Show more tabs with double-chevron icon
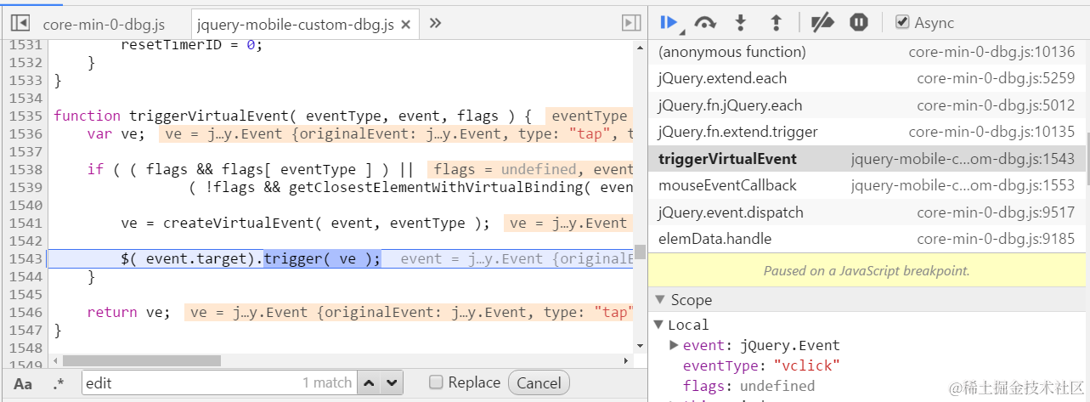The width and height of the screenshot is (1090, 402). point(435,23)
